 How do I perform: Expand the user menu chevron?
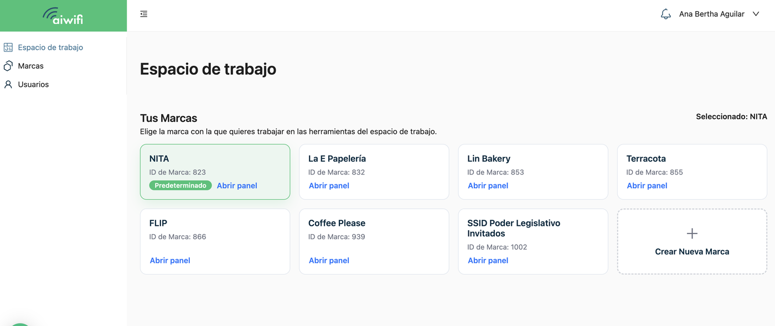tap(756, 14)
